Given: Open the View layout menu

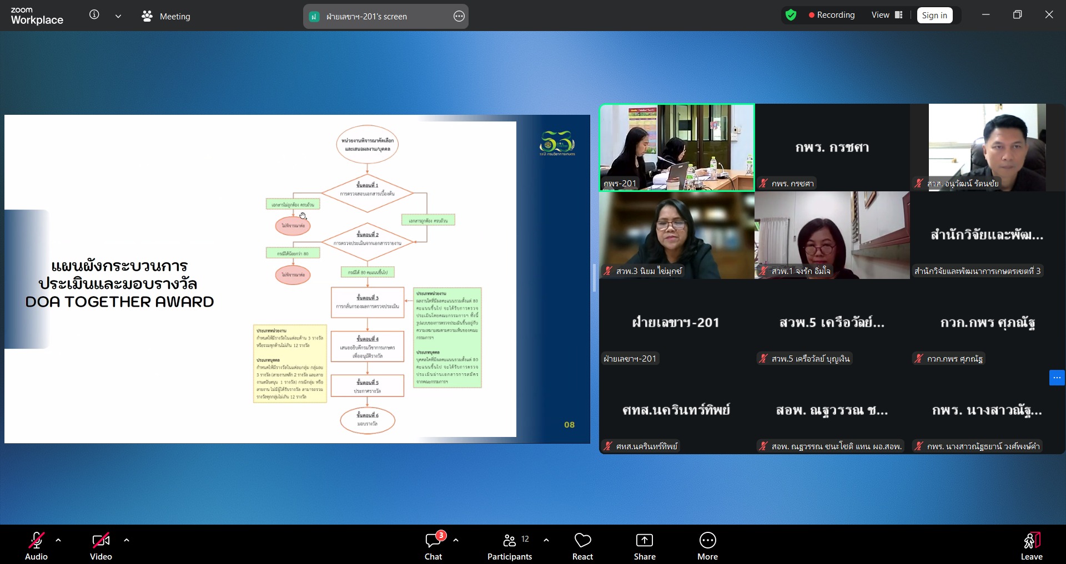Looking at the screenshot, I should click(x=887, y=15).
